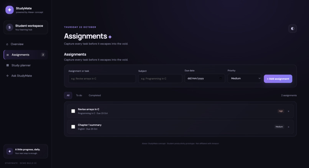This screenshot has height=168, width=309.
Task: Focus the Subject input field
Action: (x=160, y=79)
